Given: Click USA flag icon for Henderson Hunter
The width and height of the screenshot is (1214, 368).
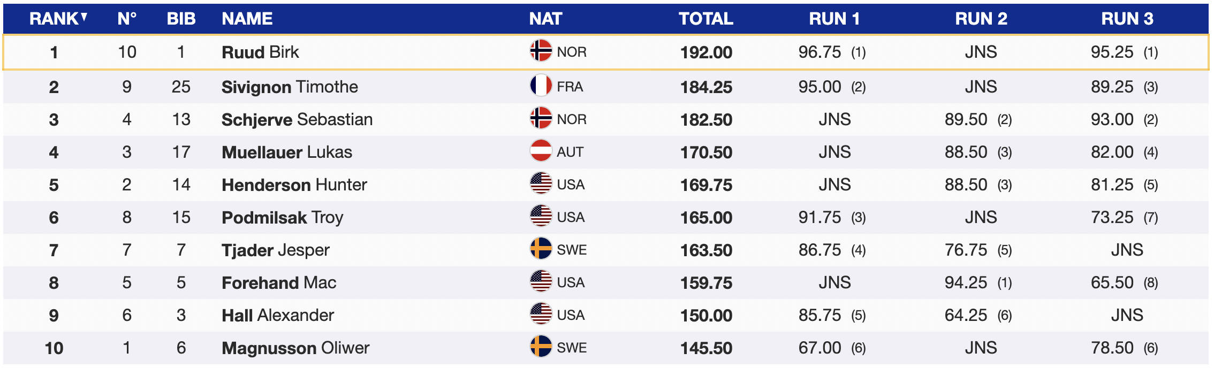Looking at the screenshot, I should tap(541, 184).
